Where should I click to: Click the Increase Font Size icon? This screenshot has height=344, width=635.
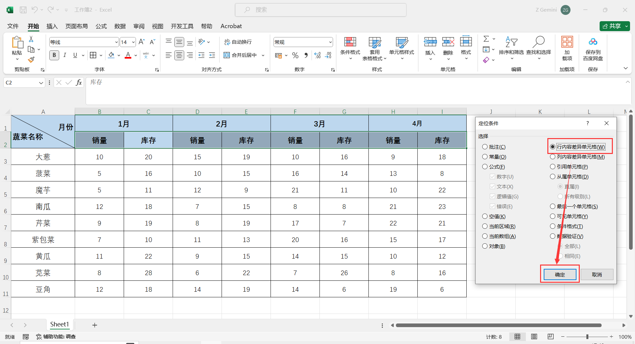click(142, 42)
